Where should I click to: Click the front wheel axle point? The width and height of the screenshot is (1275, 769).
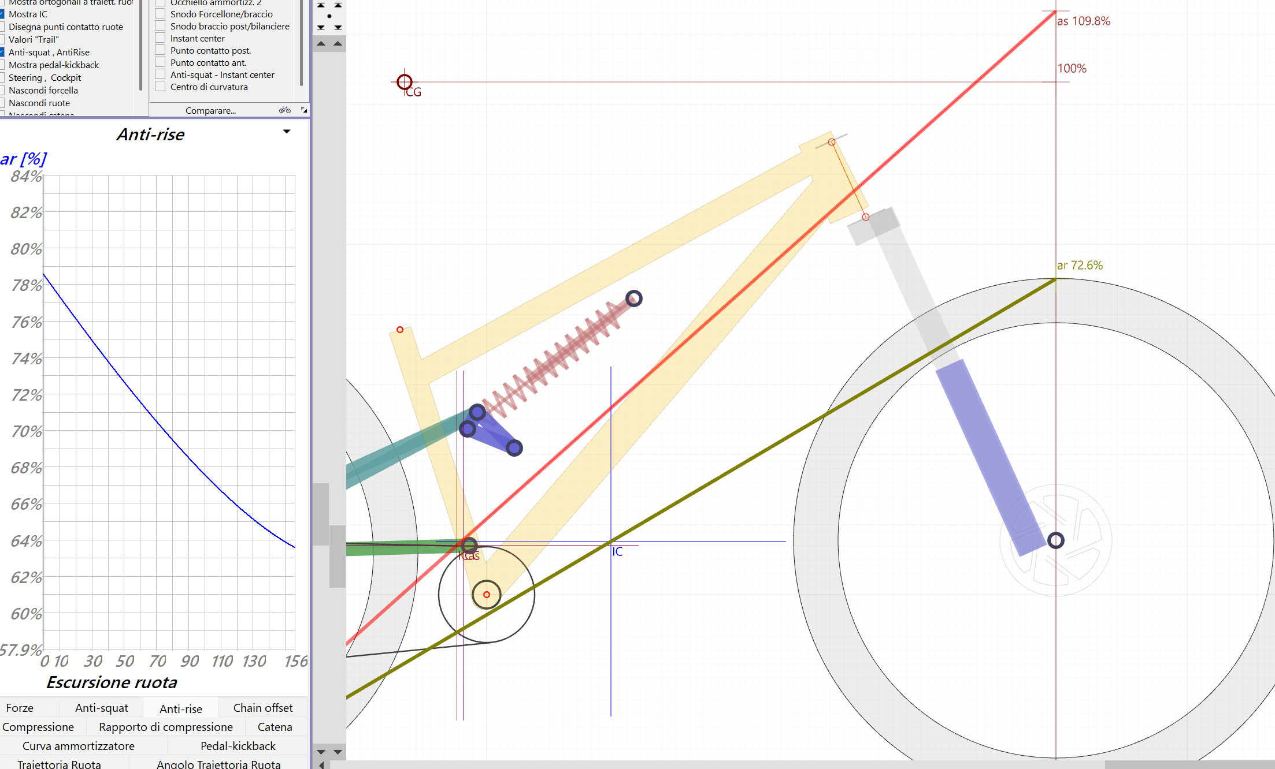1055,540
